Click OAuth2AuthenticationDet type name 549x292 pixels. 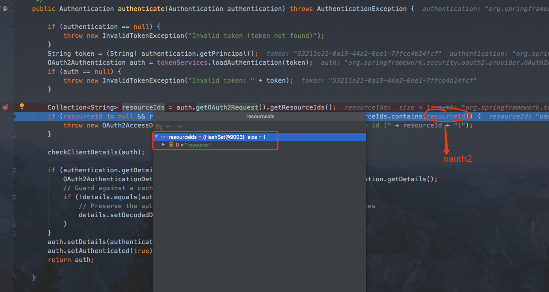[108, 179]
